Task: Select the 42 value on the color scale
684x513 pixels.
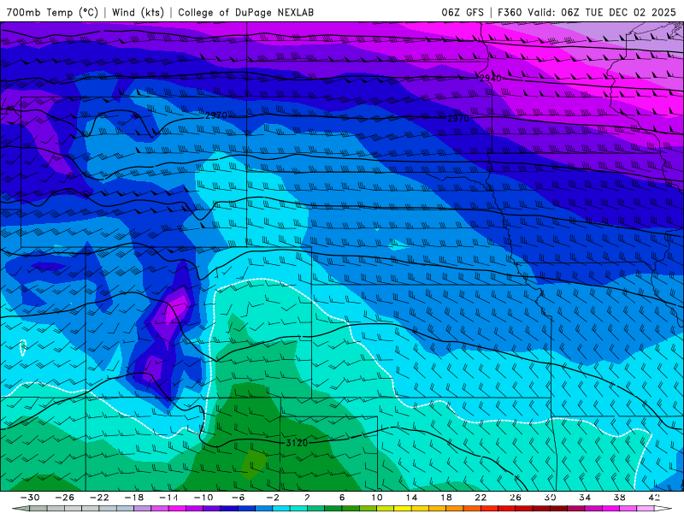Action: click(654, 498)
